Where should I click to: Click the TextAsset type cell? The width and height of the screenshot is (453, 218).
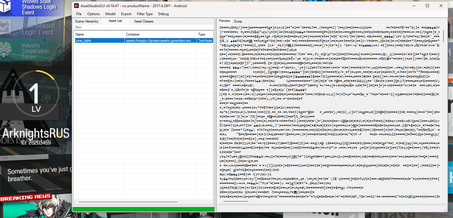coord(205,41)
